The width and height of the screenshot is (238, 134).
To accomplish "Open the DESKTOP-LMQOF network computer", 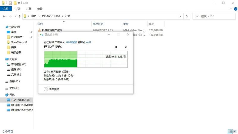I will (22, 105).
